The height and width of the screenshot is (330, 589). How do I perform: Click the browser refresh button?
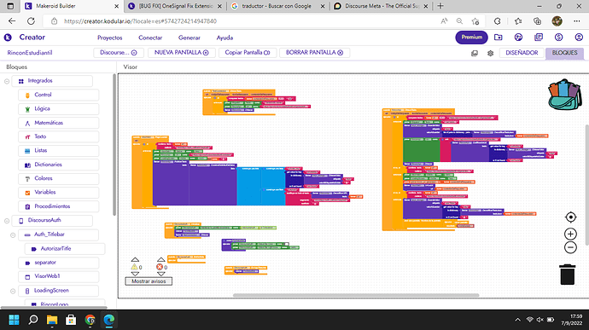pos(31,21)
